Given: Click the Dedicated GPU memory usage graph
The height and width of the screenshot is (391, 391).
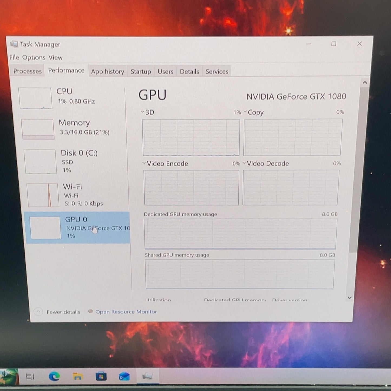Looking at the screenshot, I should [x=241, y=234].
